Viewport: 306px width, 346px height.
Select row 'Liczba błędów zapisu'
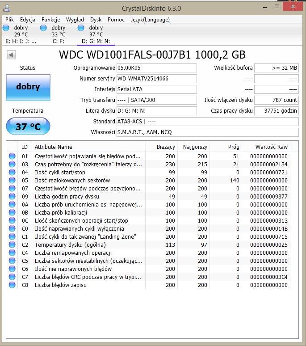tap(148, 285)
